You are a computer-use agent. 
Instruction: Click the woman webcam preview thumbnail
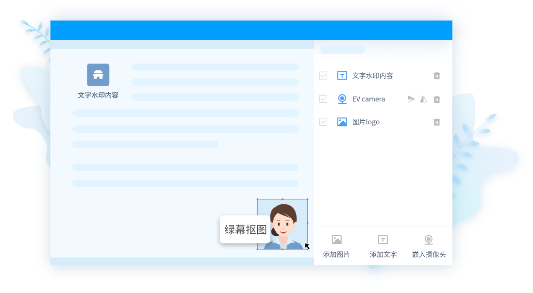pyautogui.click(x=283, y=224)
